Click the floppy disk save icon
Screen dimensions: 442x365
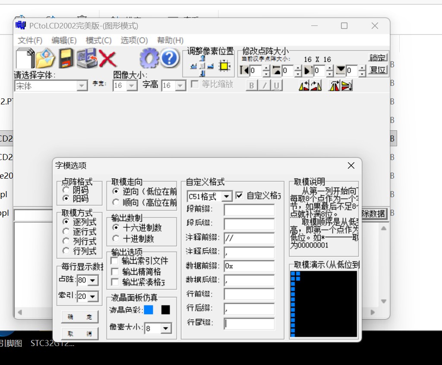tap(66, 58)
